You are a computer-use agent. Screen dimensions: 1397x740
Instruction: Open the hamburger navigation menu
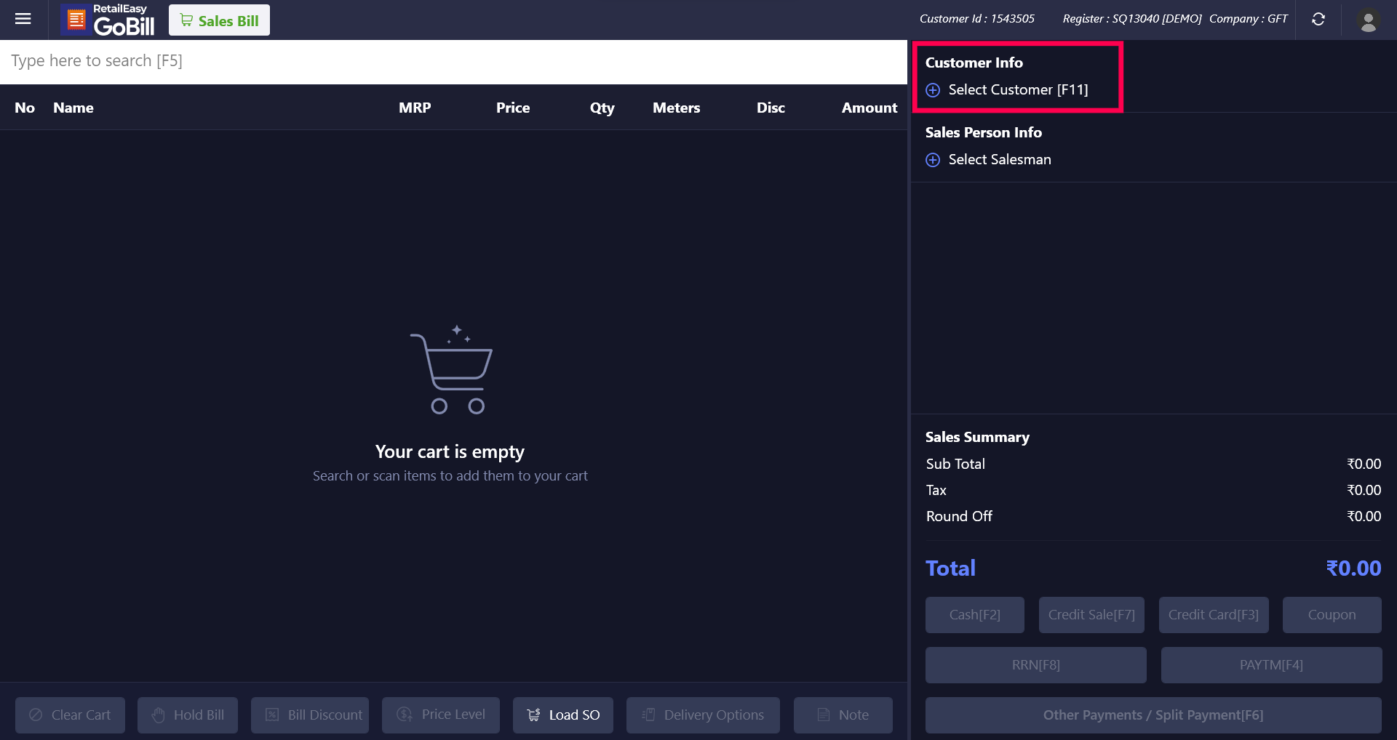pos(23,19)
